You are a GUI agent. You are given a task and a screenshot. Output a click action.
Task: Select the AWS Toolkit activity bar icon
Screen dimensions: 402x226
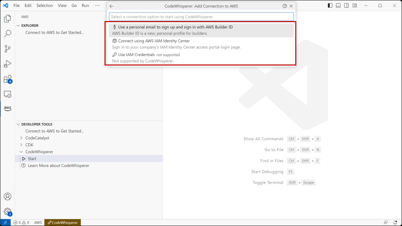click(x=7, y=108)
